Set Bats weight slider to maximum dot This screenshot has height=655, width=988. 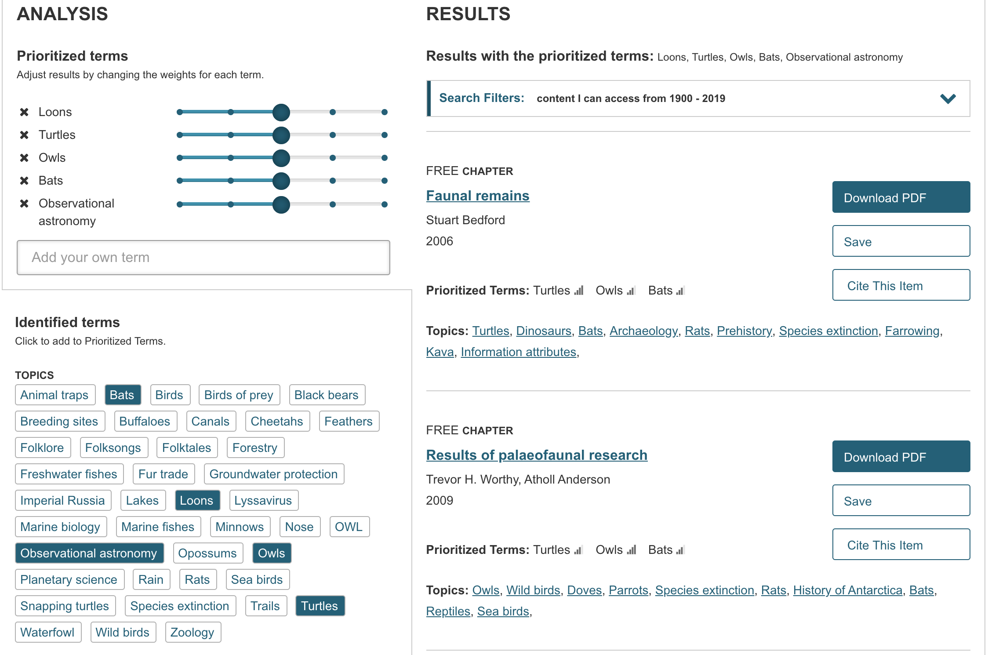pos(385,181)
